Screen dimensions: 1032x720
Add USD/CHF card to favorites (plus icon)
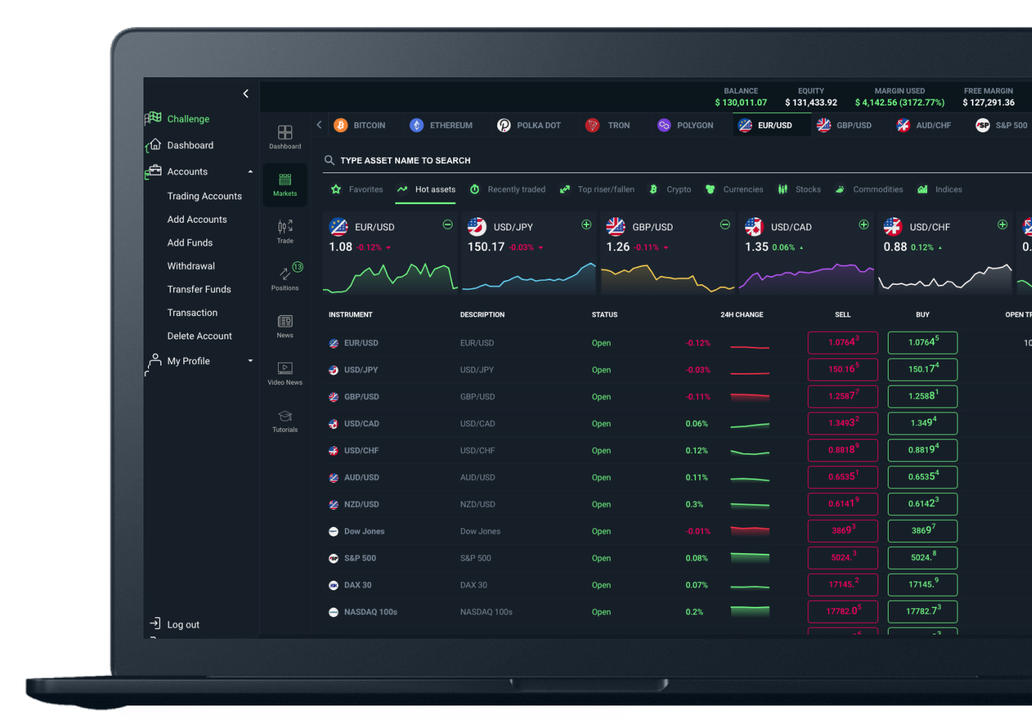[1002, 224]
